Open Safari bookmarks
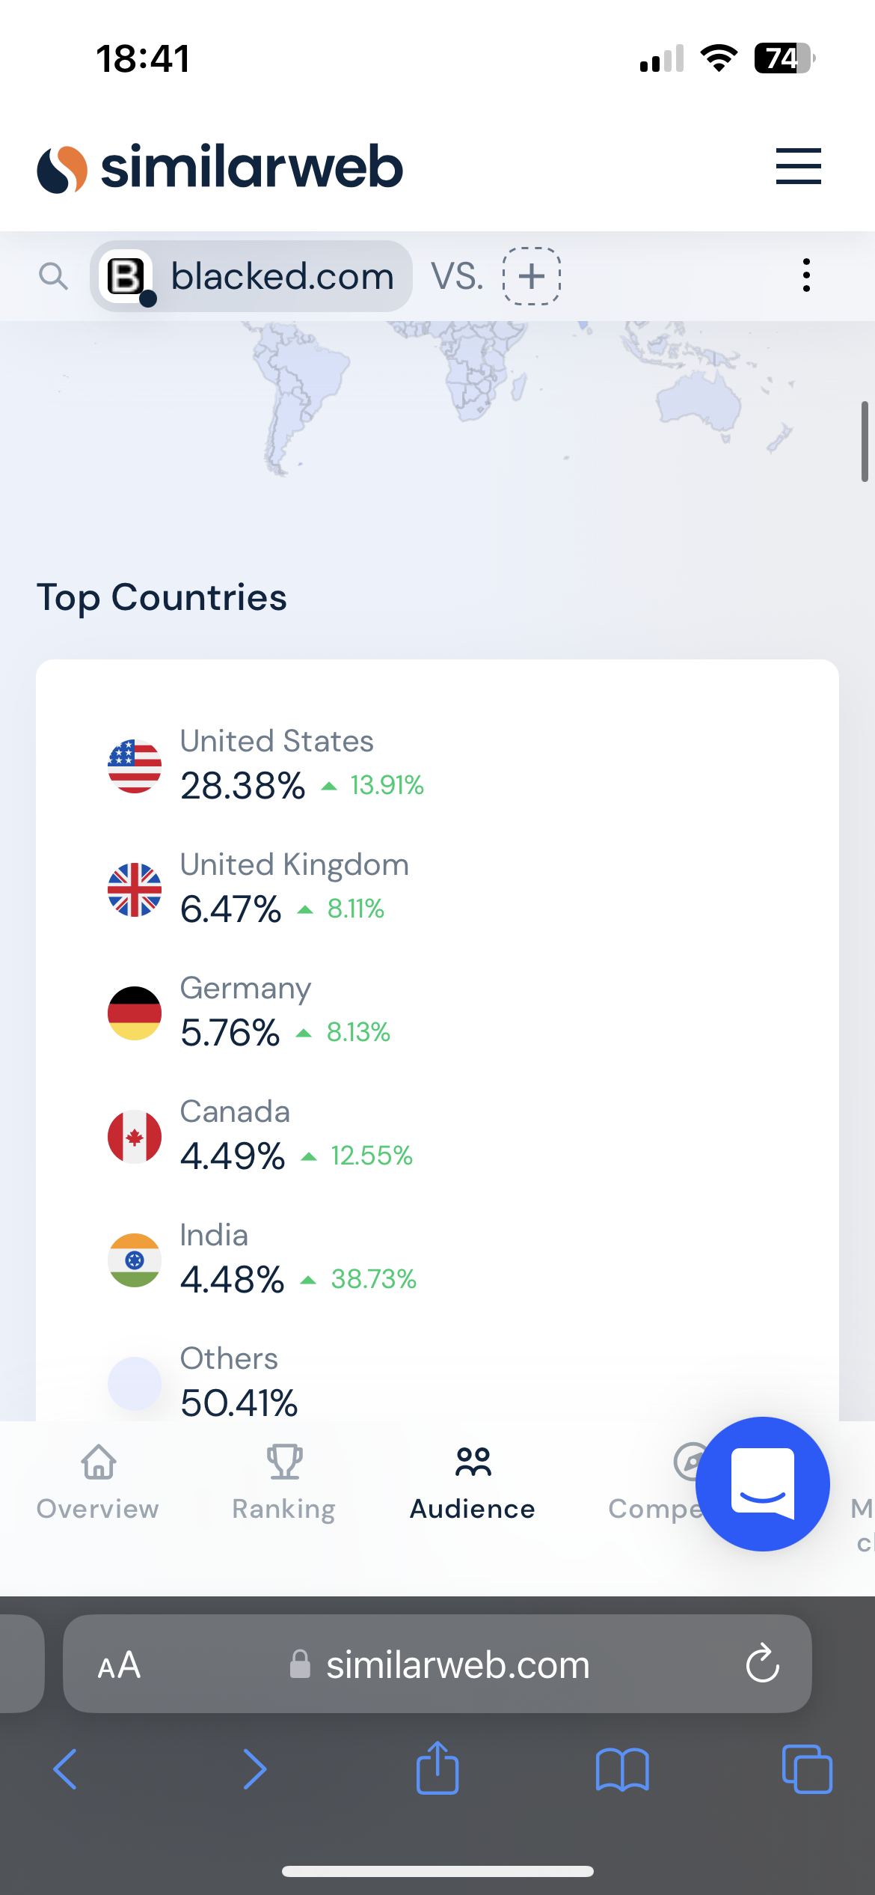Screen dimensions: 875x1895 point(621,1769)
